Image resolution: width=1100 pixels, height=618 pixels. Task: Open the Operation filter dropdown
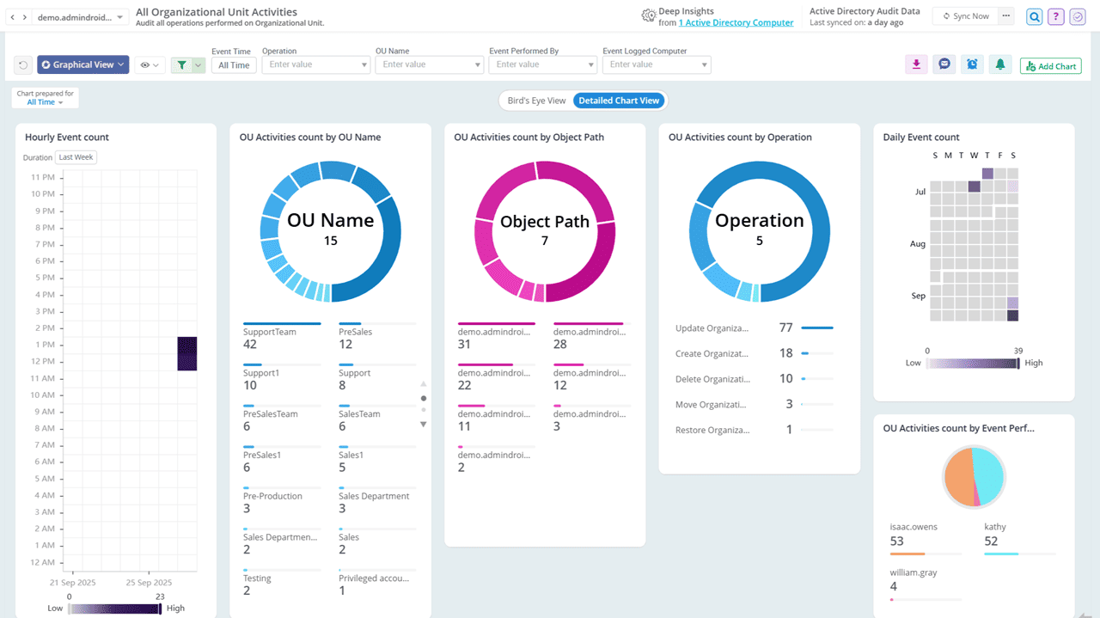pyautogui.click(x=315, y=64)
